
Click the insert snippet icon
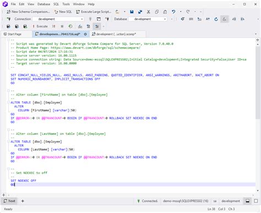[x=199, y=19]
